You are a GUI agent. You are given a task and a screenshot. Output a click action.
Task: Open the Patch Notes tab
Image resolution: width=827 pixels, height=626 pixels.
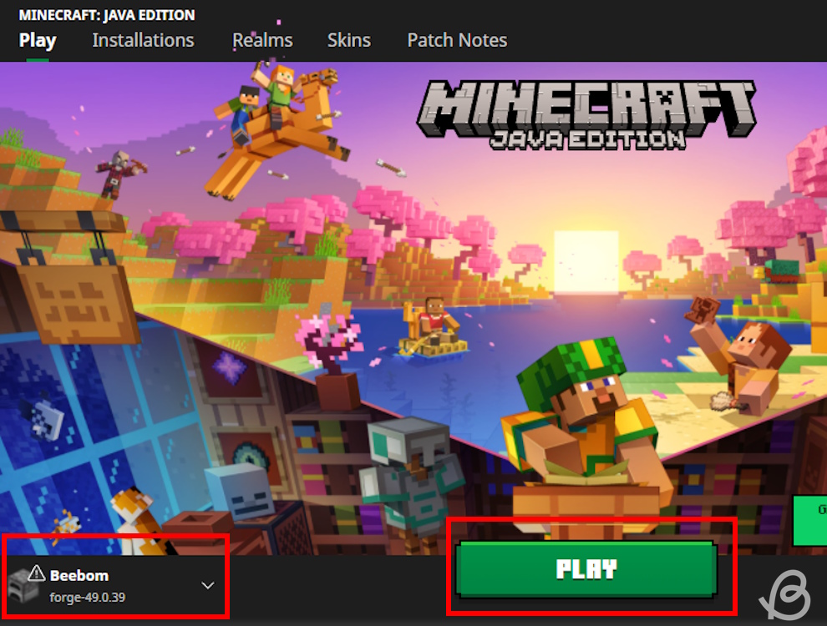(457, 39)
